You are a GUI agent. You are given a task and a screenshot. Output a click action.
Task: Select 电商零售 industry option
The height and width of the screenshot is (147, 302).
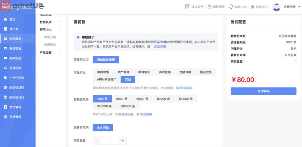pyautogui.click(x=103, y=72)
